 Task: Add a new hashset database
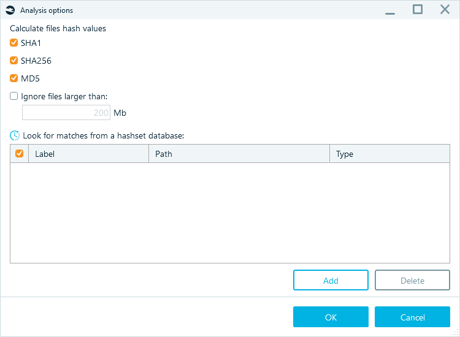[331, 280]
